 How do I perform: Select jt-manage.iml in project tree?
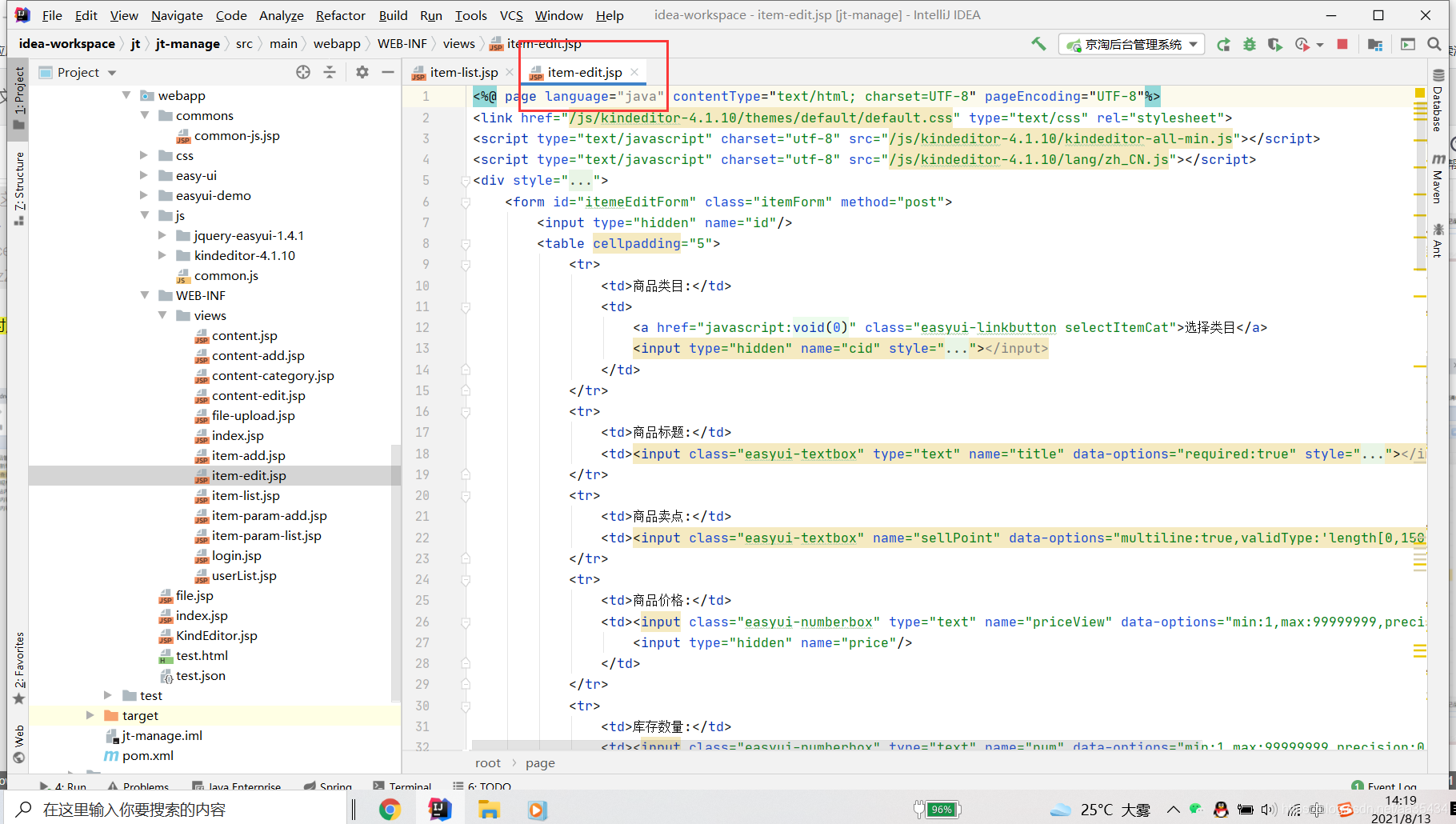[x=162, y=735]
